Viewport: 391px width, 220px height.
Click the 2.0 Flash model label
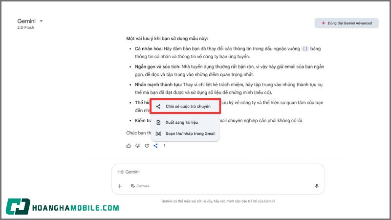coord(26,27)
